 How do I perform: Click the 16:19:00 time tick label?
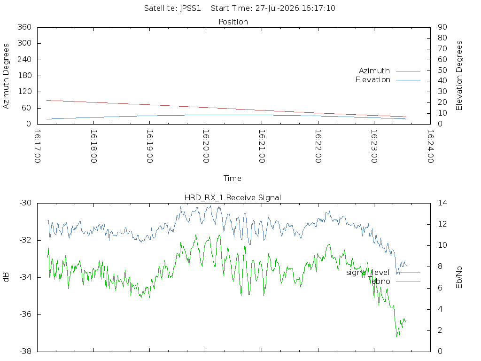coord(150,147)
